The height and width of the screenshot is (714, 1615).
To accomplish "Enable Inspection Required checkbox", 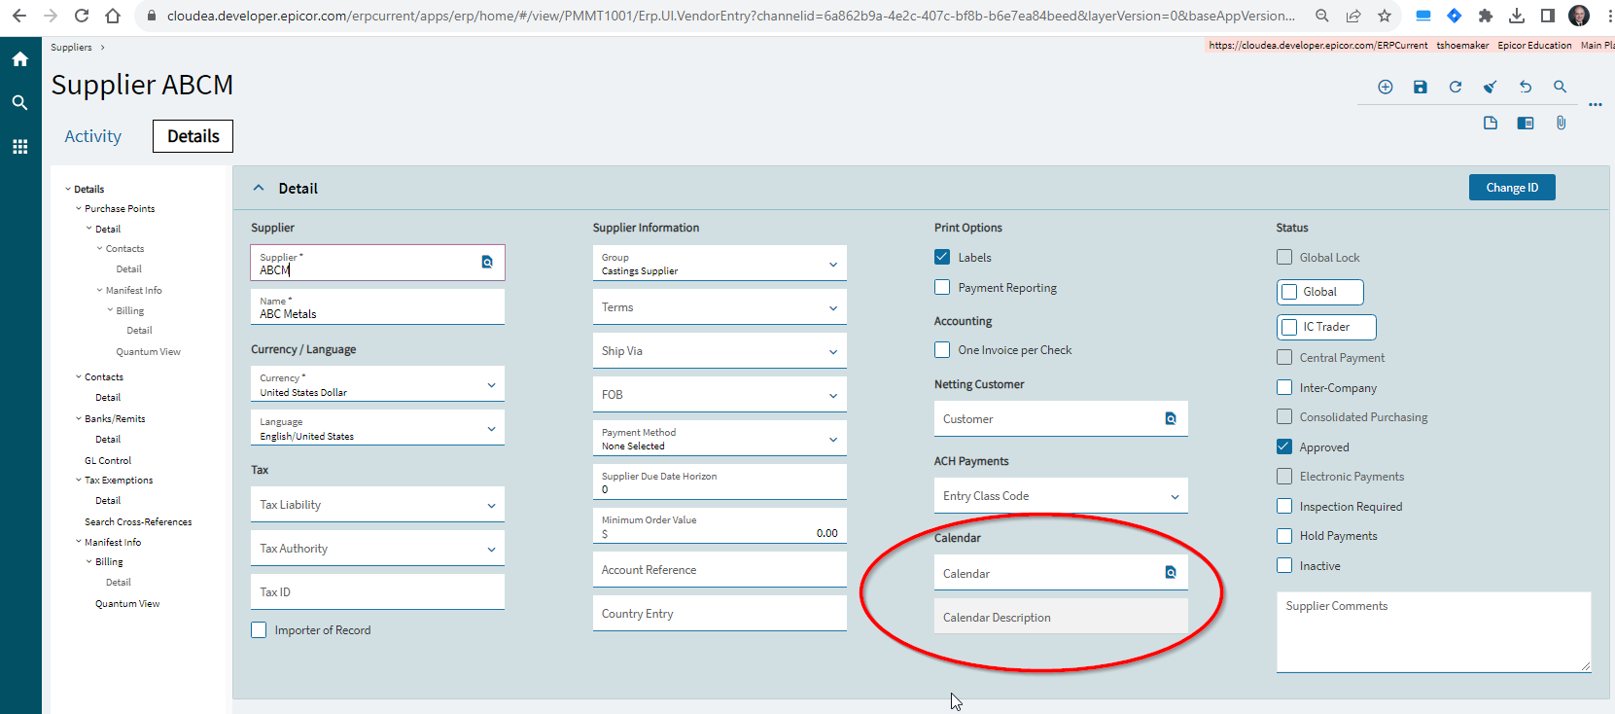I will (x=1284, y=506).
